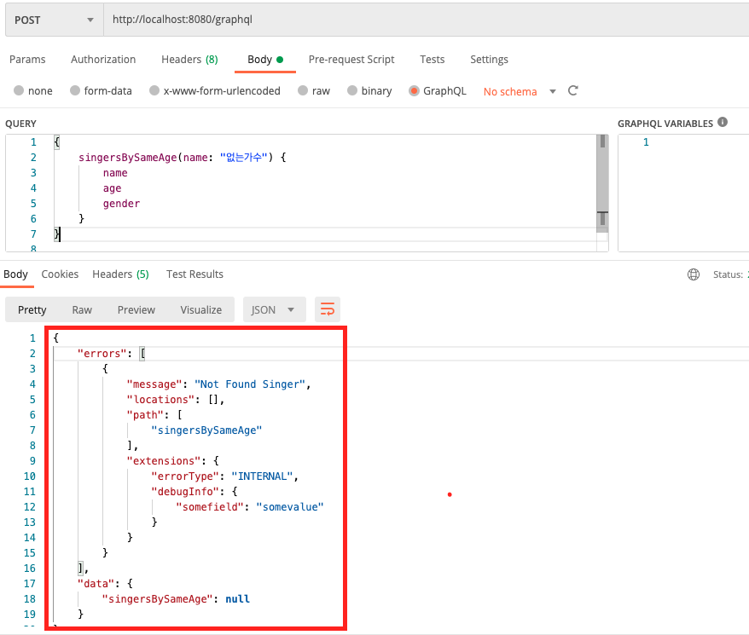
Task: Refresh the GraphQL schema
Action: [572, 90]
